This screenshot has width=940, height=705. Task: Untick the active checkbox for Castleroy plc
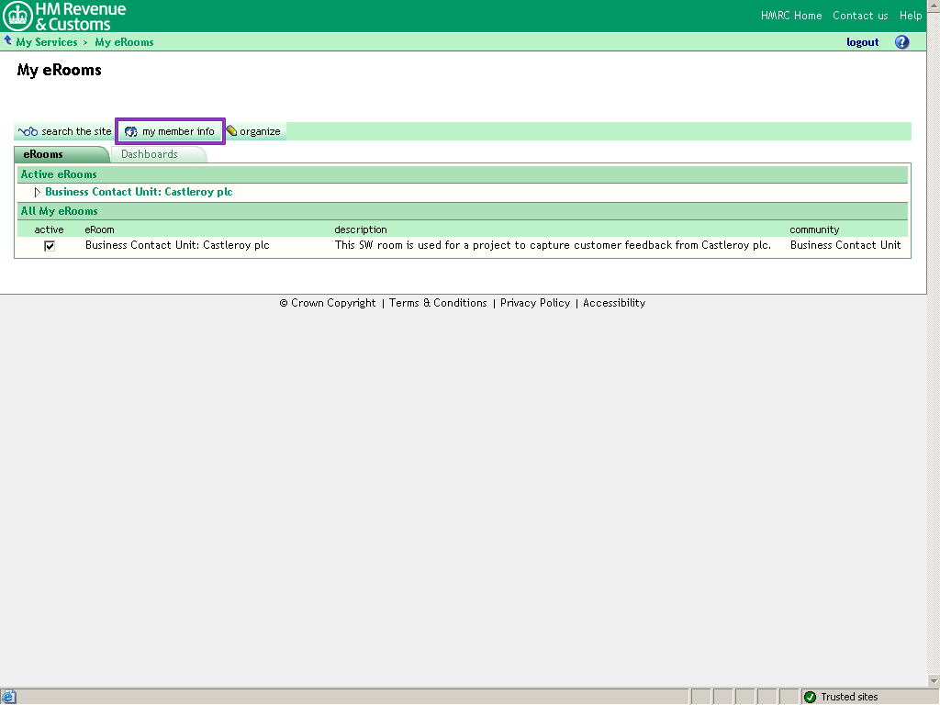click(x=50, y=246)
